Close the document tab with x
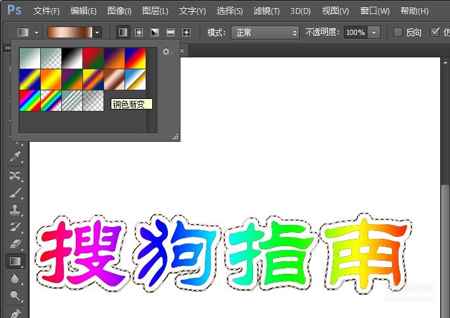The image size is (450, 318). coord(182,51)
